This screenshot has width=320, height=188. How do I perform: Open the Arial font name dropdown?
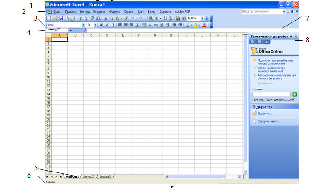click(x=83, y=25)
